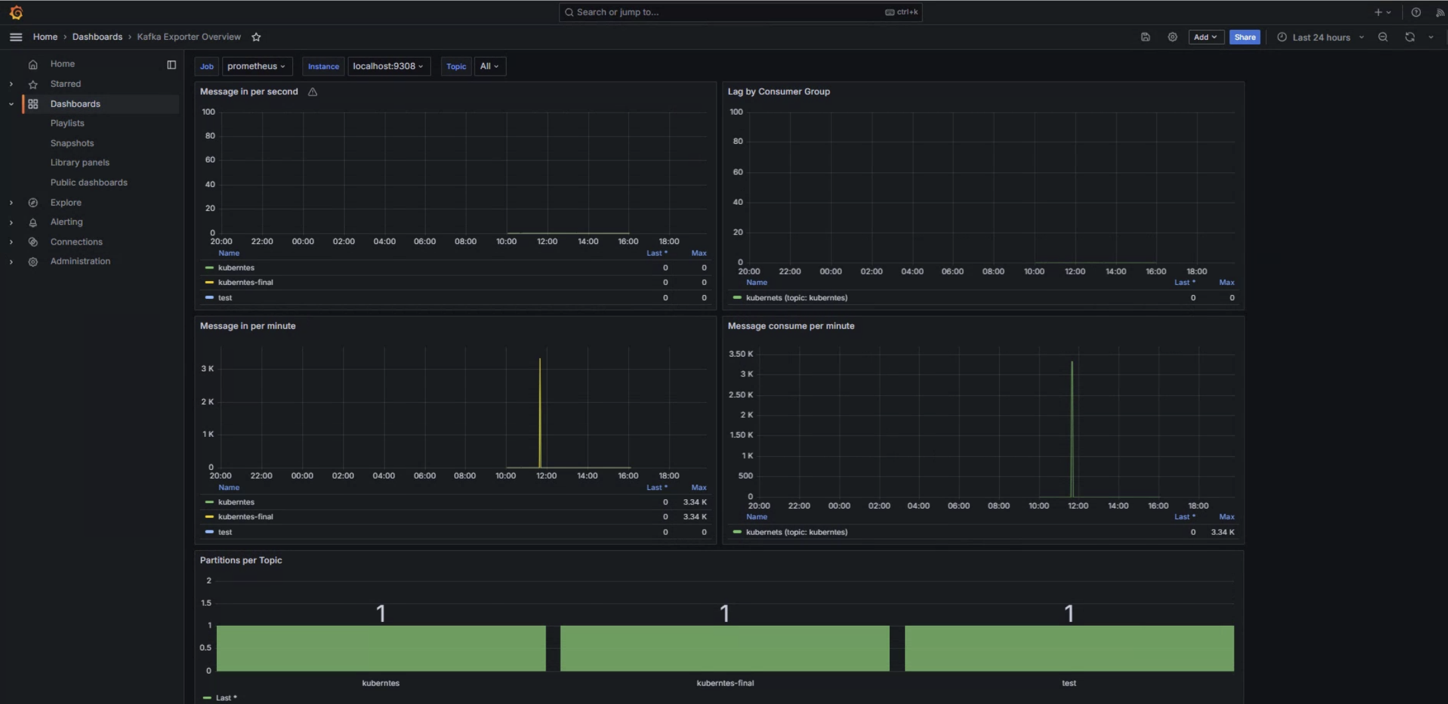Toggle kuberntes-final series in Message in per second
1448x704 pixels.
click(x=245, y=282)
